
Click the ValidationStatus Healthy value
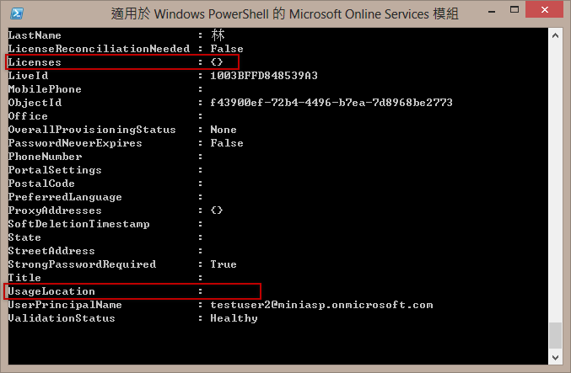click(234, 318)
